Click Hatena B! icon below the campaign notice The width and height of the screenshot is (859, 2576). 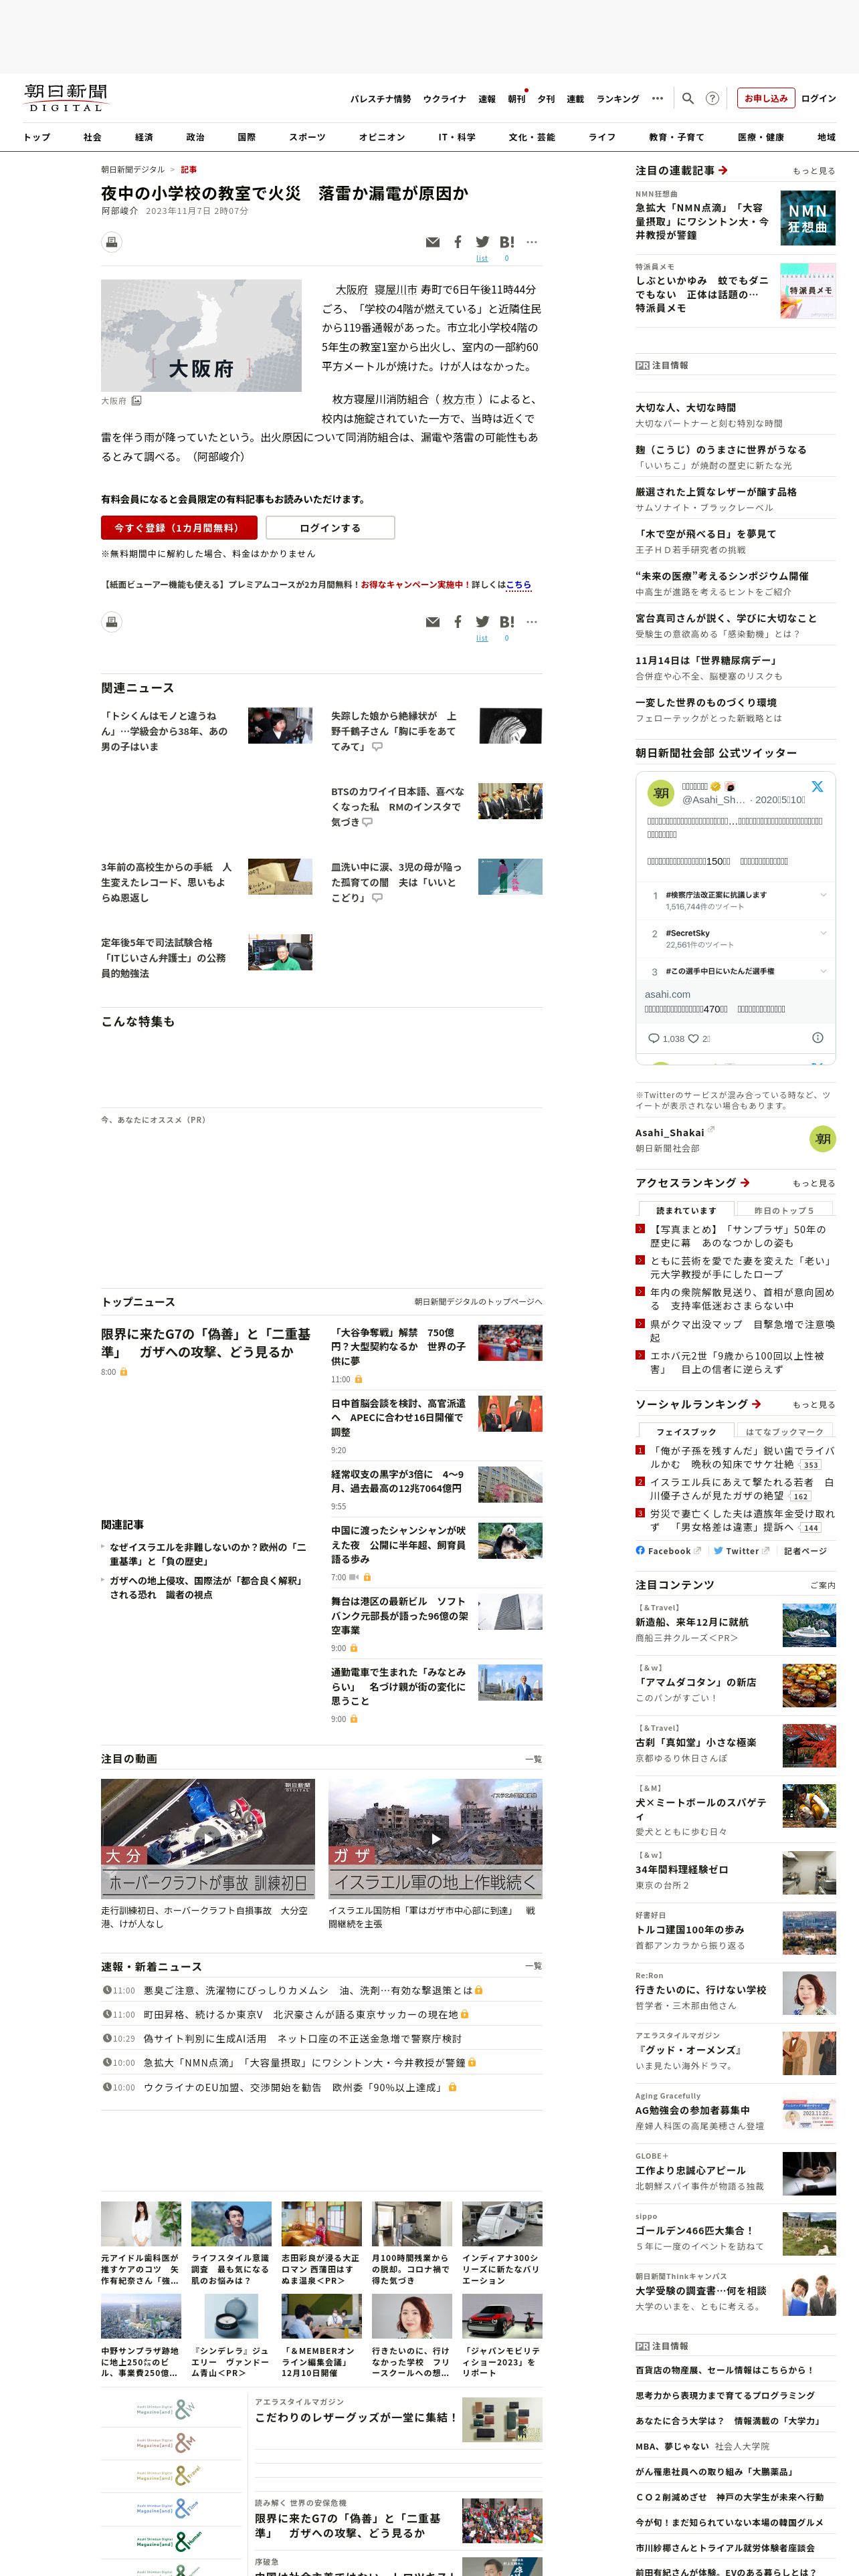(507, 622)
